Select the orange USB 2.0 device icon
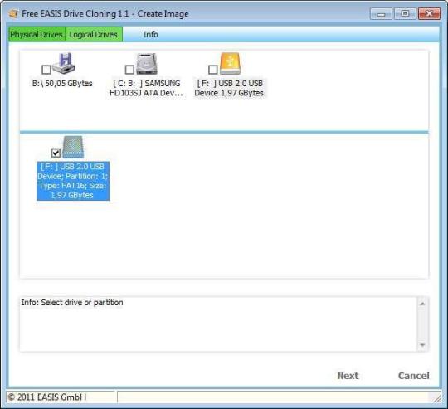 coord(231,64)
